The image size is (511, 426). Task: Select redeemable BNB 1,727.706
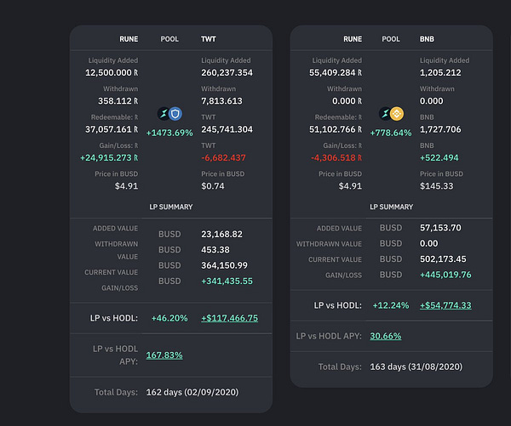pos(440,129)
